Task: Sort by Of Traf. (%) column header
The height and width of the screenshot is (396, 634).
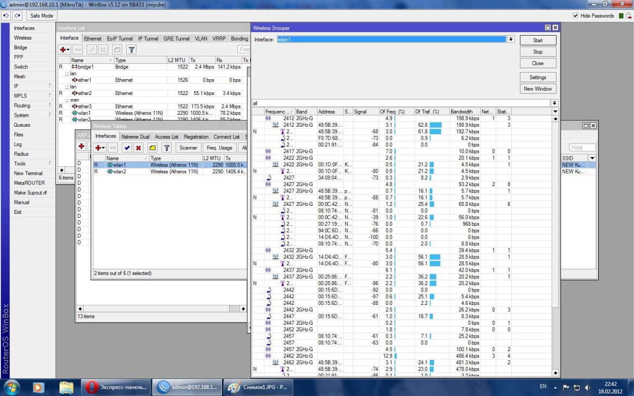Action: 427,112
